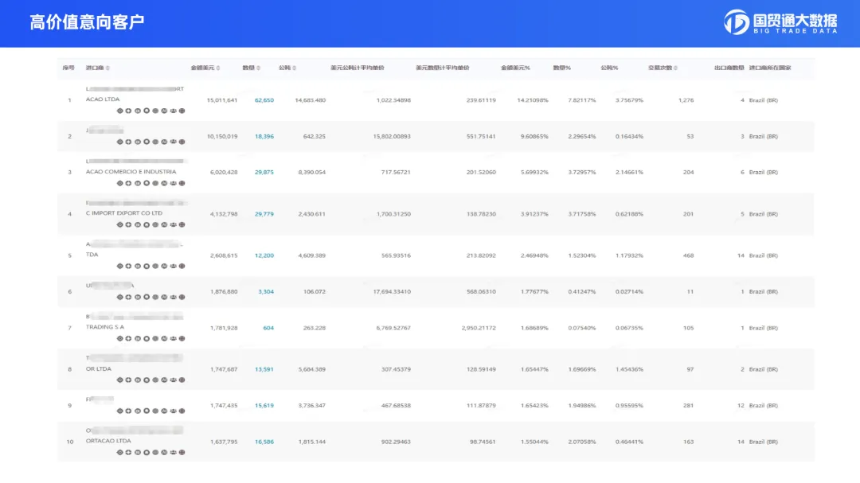Click the value 2,950.21172
Screen dimensions: 860x483
[479, 328]
